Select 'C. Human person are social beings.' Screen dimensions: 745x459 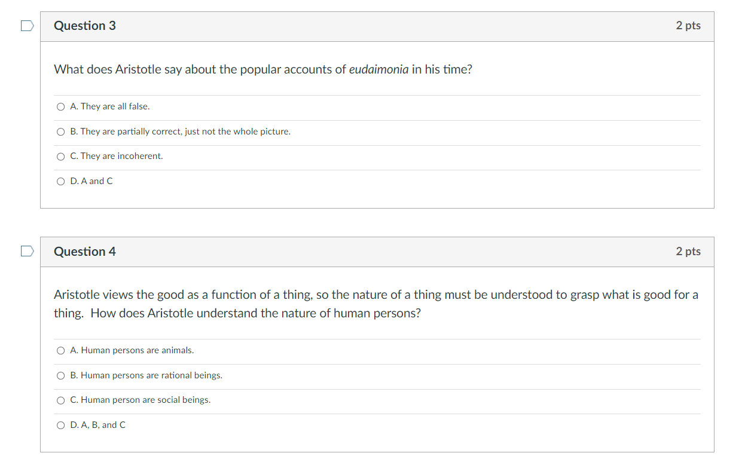60,400
